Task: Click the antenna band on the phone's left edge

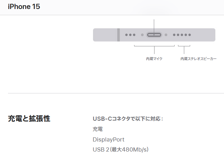Action: 118,35
